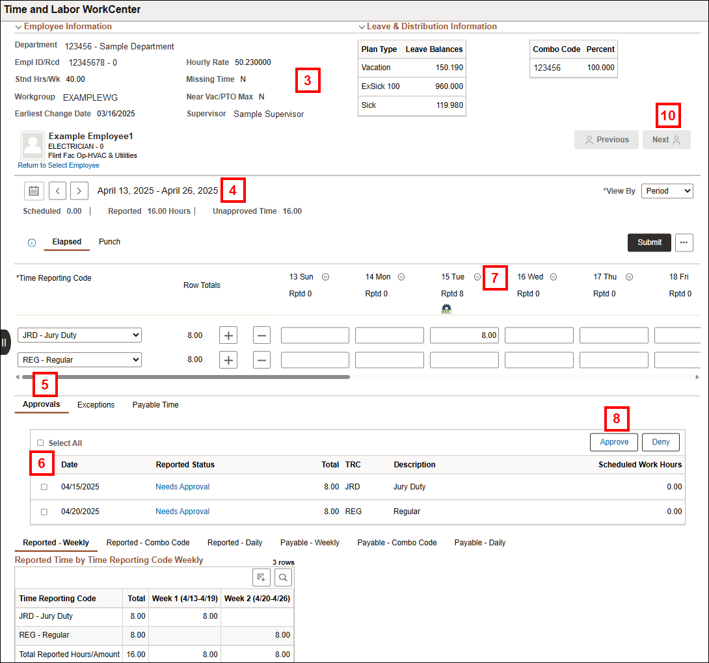Open the JRD - Jury Duty code dropdown
This screenshot has height=663, width=709.
(x=79, y=335)
